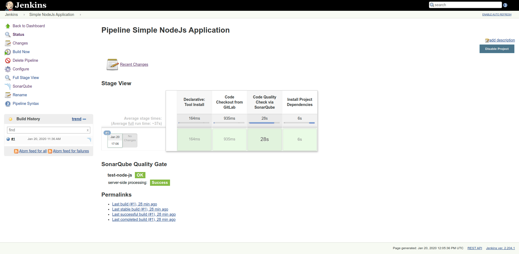Click the Build Now clock icon
The height and width of the screenshot is (254, 519).
pos(8,52)
